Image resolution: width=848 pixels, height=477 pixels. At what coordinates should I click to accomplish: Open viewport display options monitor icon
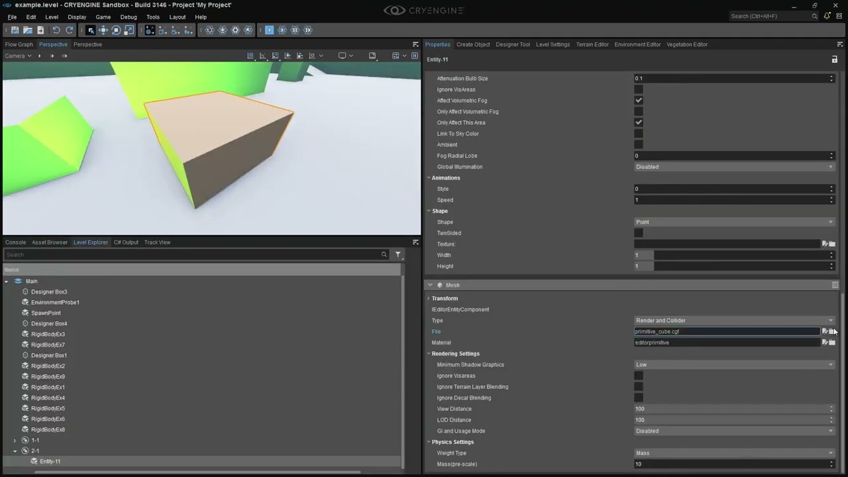pos(343,56)
